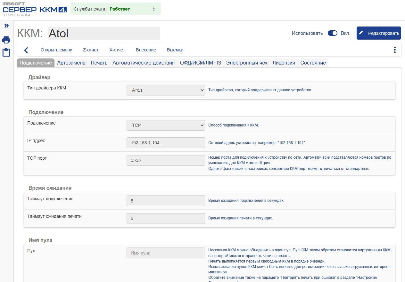
Task: Open the Подключение TCP dropdown
Action: [x=166, y=125]
